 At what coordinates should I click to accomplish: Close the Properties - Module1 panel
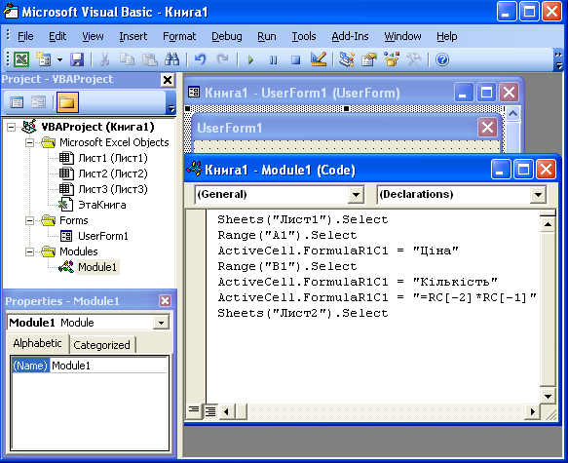click(x=166, y=300)
